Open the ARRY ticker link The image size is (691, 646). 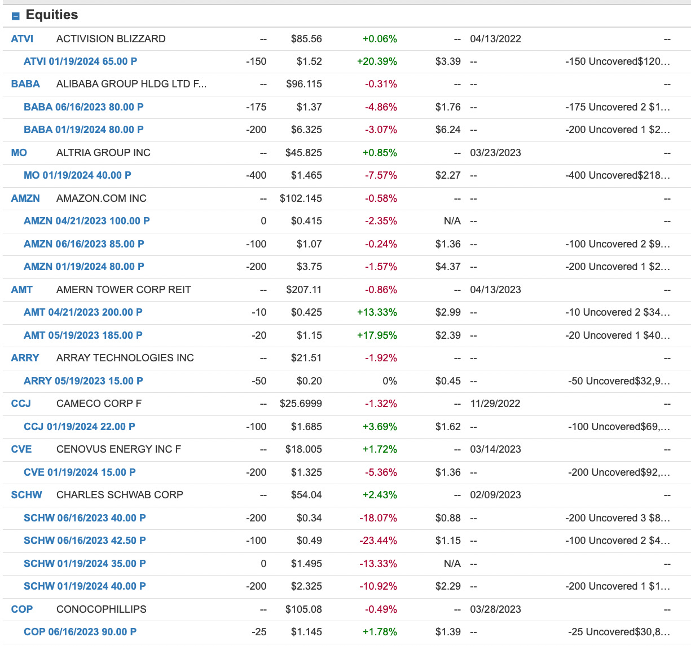tap(25, 358)
